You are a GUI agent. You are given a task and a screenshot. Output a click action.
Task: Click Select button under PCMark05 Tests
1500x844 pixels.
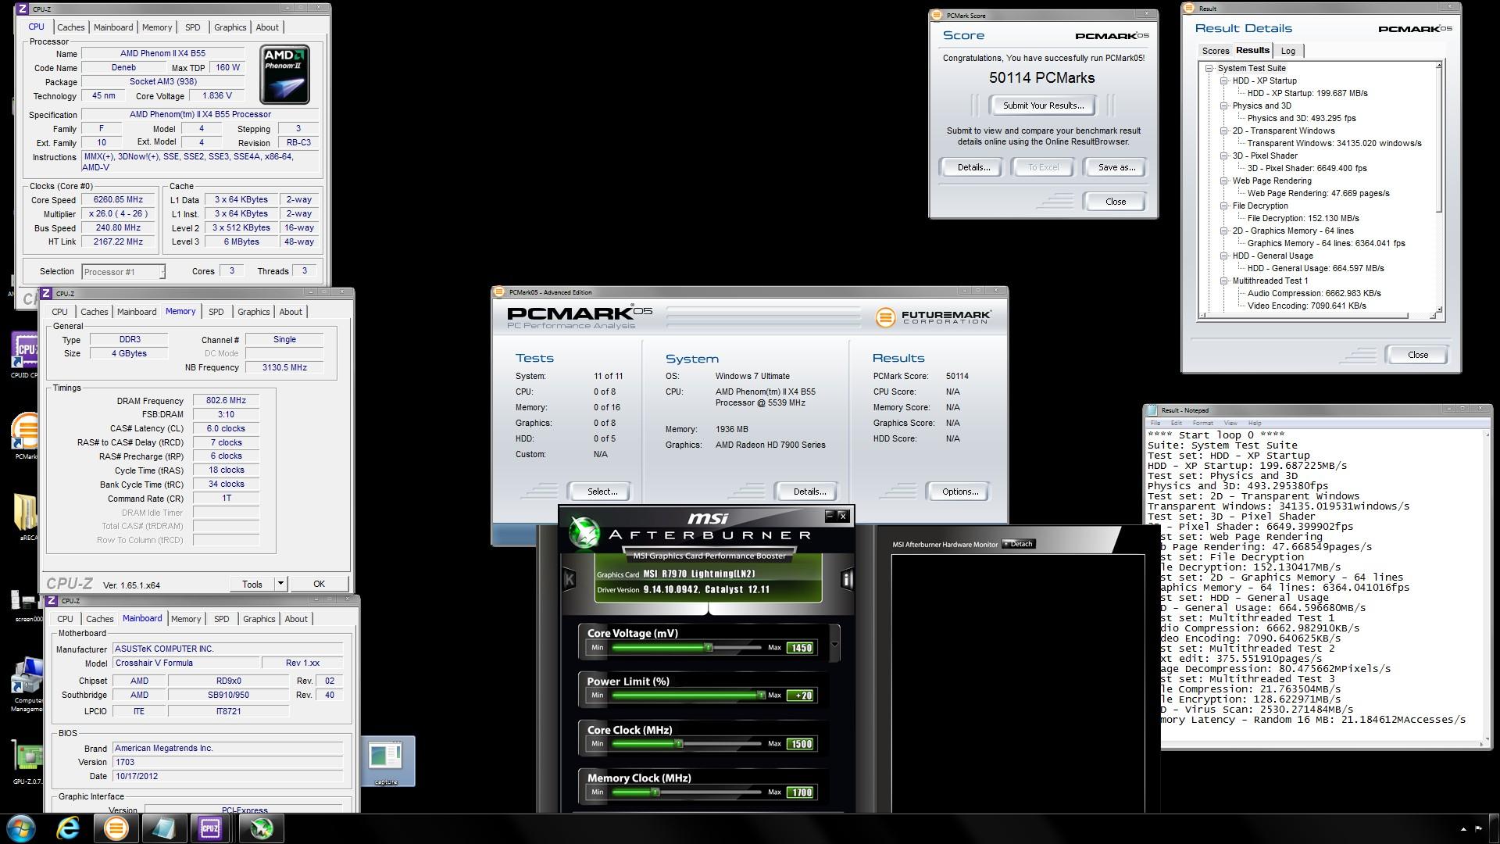point(602,492)
